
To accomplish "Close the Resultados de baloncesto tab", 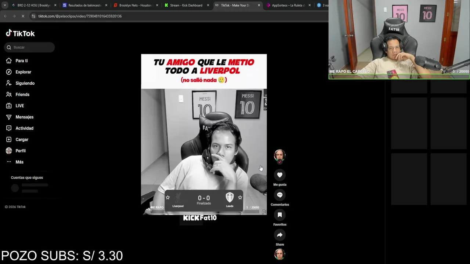I will [106, 5].
